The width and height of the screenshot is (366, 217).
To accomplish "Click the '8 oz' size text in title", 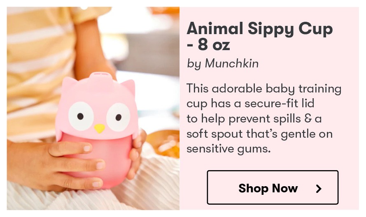I will (x=214, y=44).
